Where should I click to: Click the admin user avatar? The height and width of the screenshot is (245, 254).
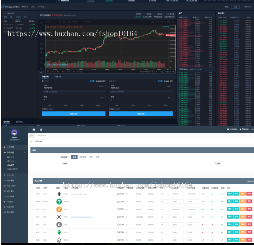click(x=14, y=133)
